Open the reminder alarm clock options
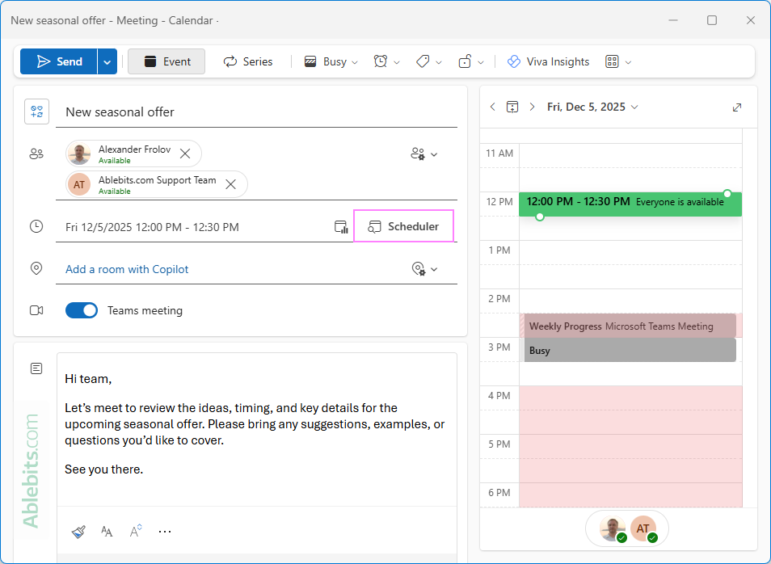The height and width of the screenshot is (564, 771). click(x=381, y=61)
